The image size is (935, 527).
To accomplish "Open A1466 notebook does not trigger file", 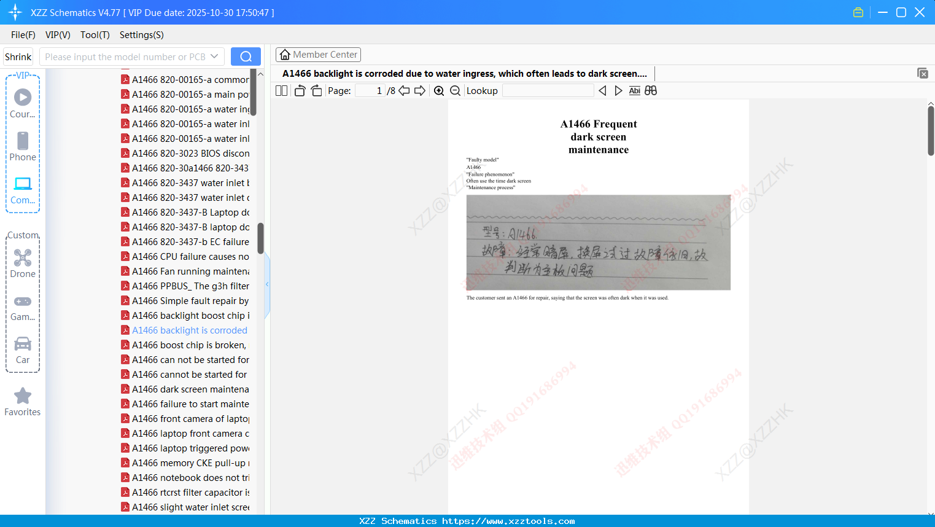I will tap(185, 478).
